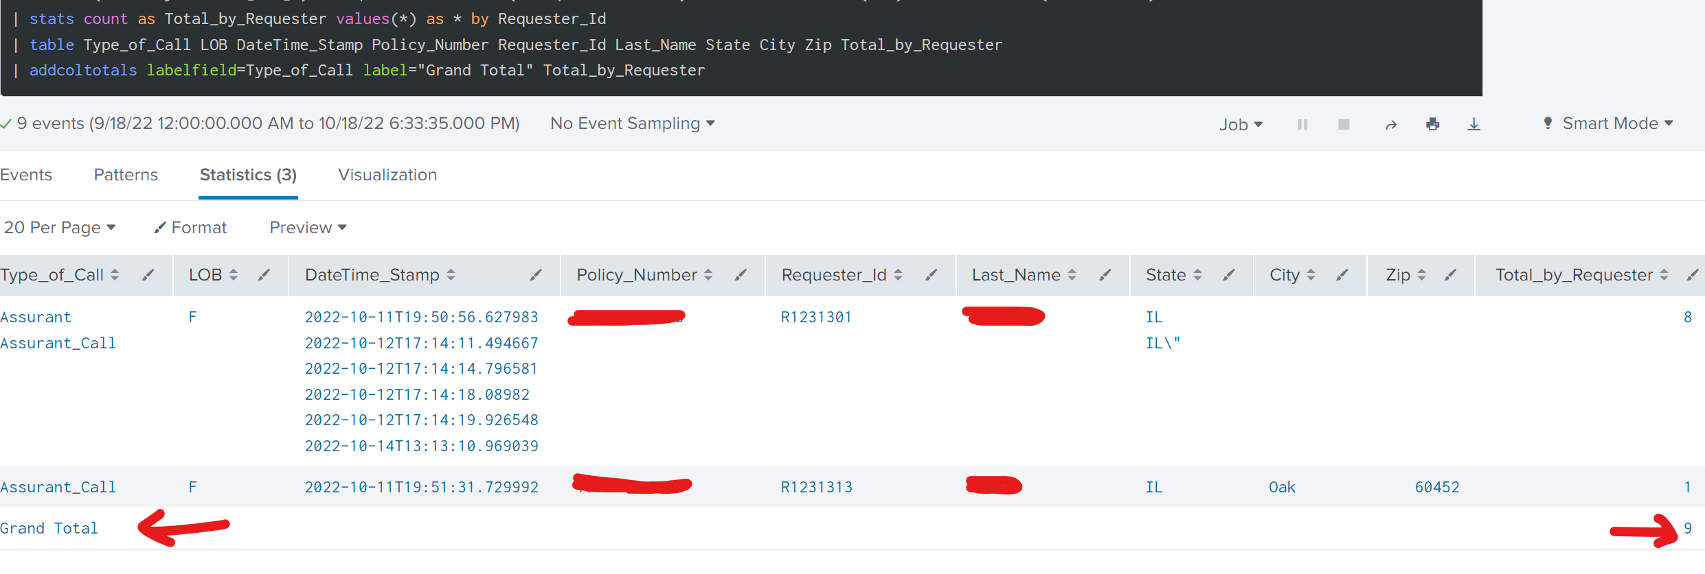Screen dimensions: 1705x574
Task: Click the stop job square icon
Action: (1344, 124)
